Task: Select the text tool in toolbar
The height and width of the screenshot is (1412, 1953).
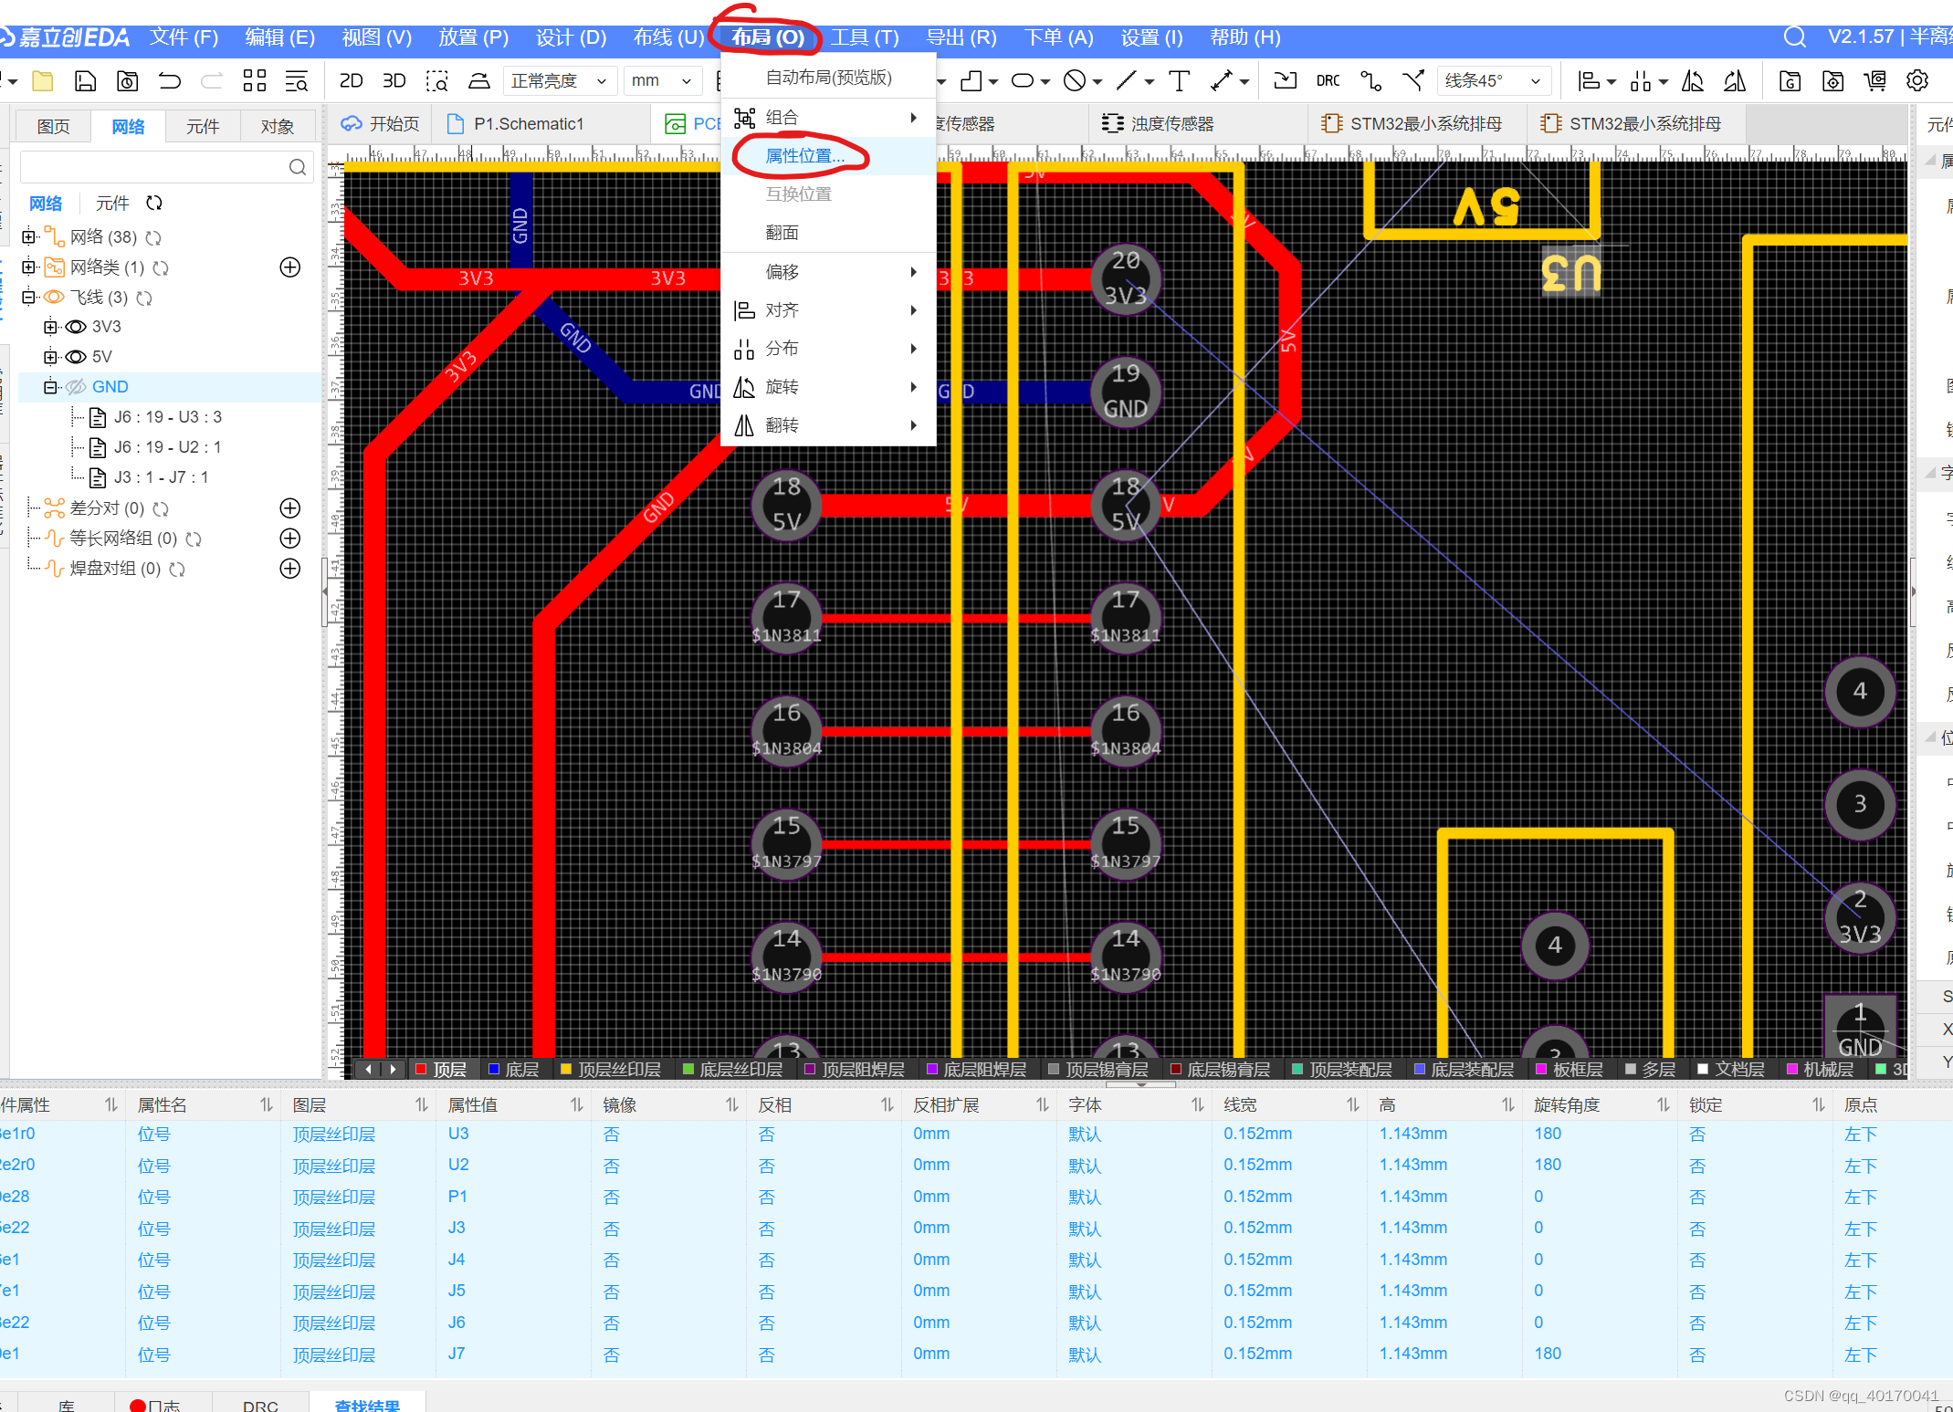Action: point(1179,81)
